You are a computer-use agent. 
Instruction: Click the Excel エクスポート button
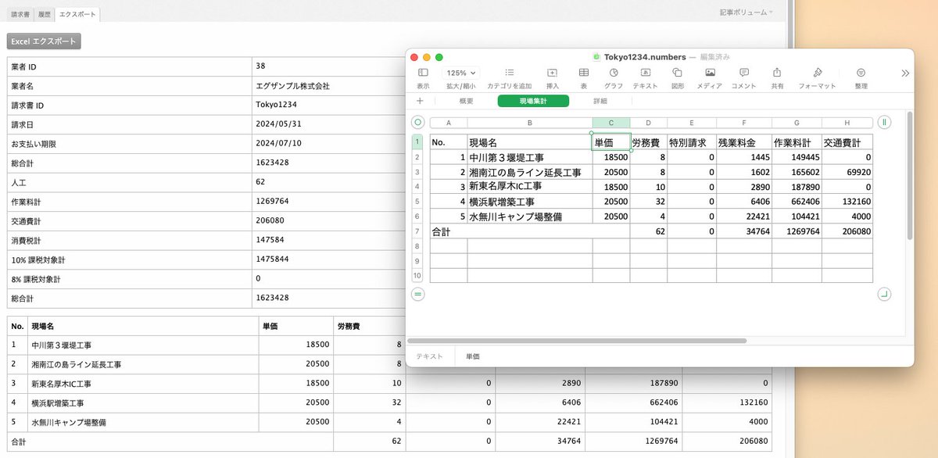click(44, 41)
